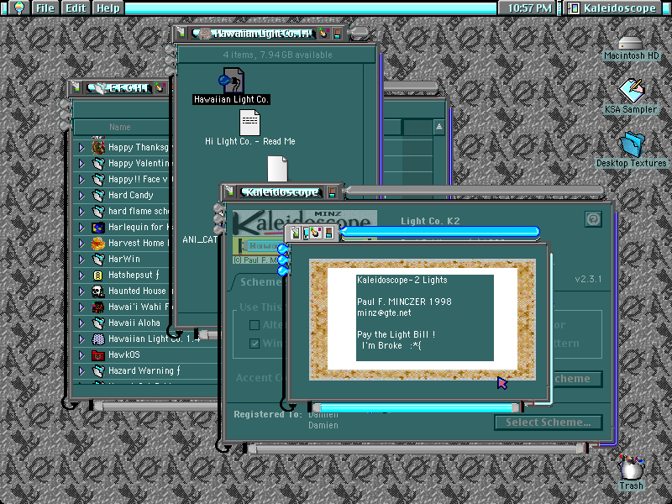Image resolution: width=672 pixels, height=504 pixels.
Task: Select the Hawaiian Light Co. scheme file icon
Action: [232, 80]
